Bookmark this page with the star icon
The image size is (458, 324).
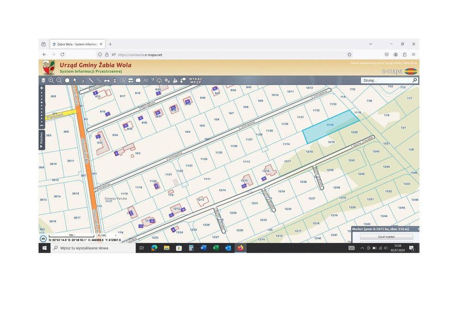coord(349,55)
